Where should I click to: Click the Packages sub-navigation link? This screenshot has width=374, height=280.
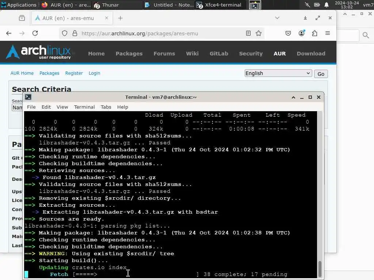(x=49, y=73)
